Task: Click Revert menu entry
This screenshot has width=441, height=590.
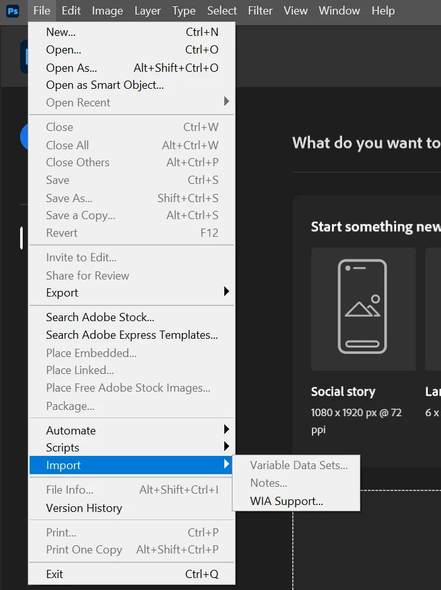Action: click(x=132, y=233)
